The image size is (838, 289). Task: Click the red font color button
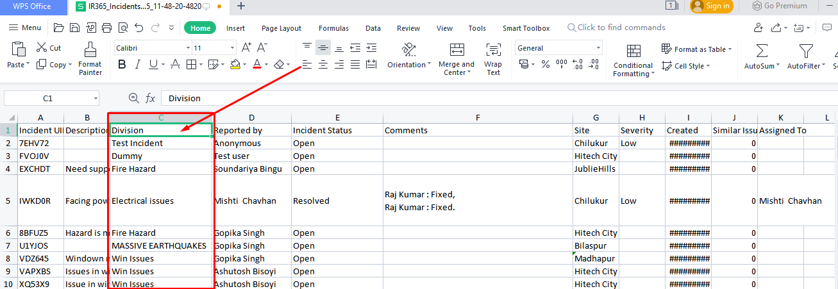point(256,65)
